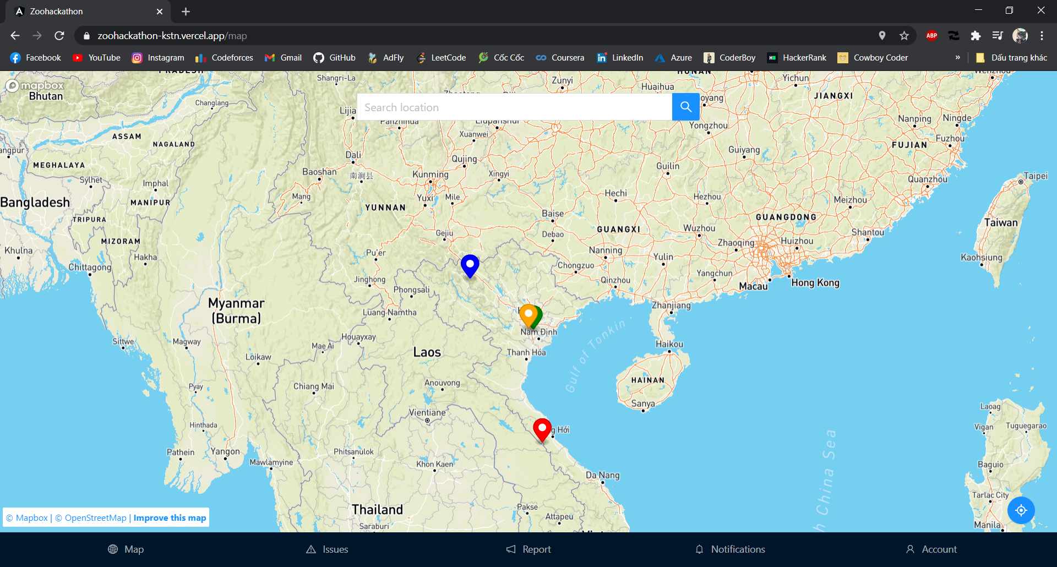Viewport: 1057px width, 567px height.
Task: Open the Cowboy Coder bookmark
Action: (x=873, y=58)
